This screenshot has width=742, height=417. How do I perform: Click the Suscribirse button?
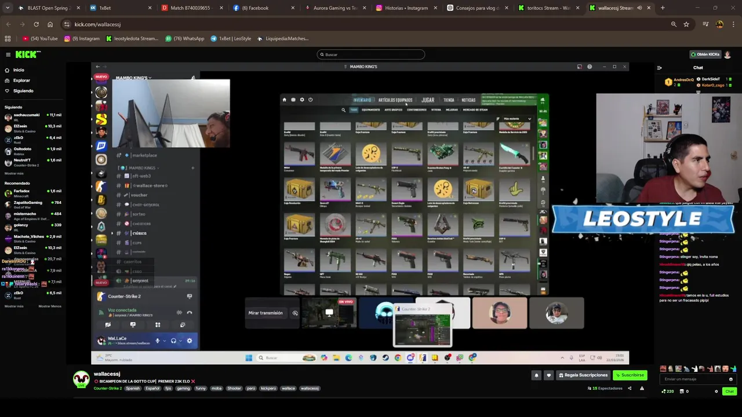(x=630, y=375)
